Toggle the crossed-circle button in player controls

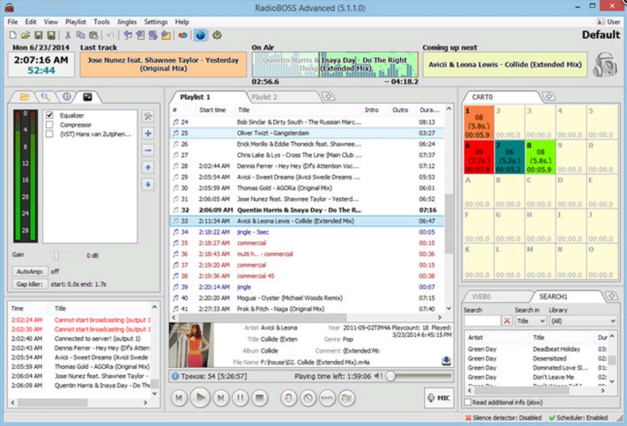[x=308, y=397]
